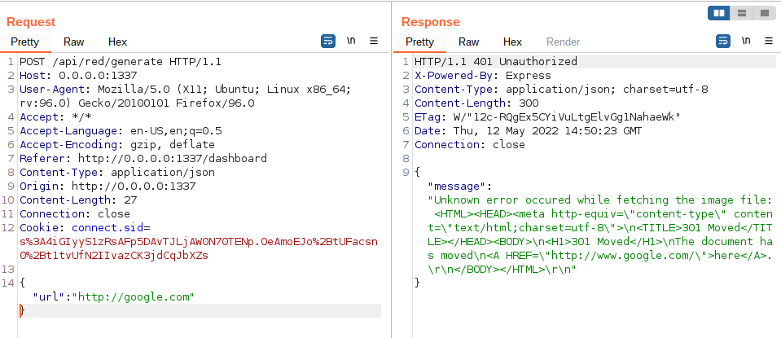Select side-by-side split layout icon
The height and width of the screenshot is (338, 781).
[x=719, y=14]
